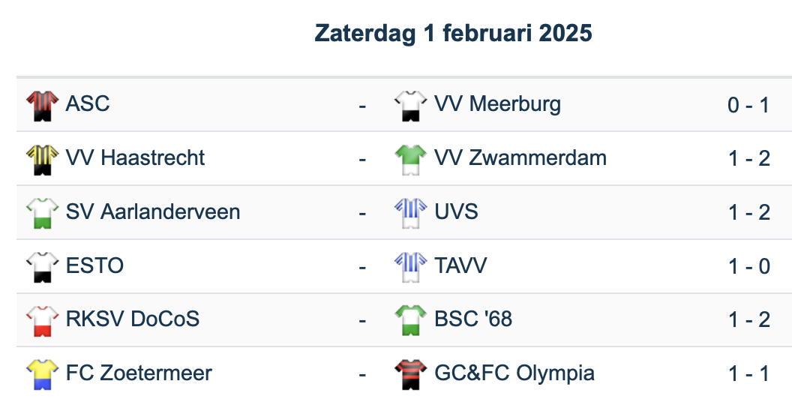Image resolution: width=792 pixels, height=420 pixels.
Task: Click the Zaterdag 1 februari 2025 heading
Action: 453,34
